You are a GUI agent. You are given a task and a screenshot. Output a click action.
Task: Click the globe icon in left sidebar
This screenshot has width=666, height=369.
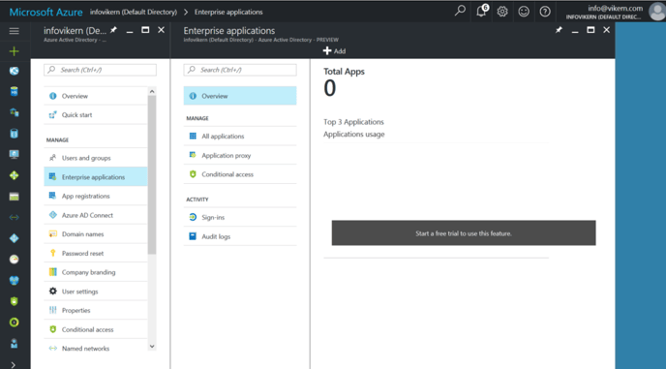coord(14,71)
